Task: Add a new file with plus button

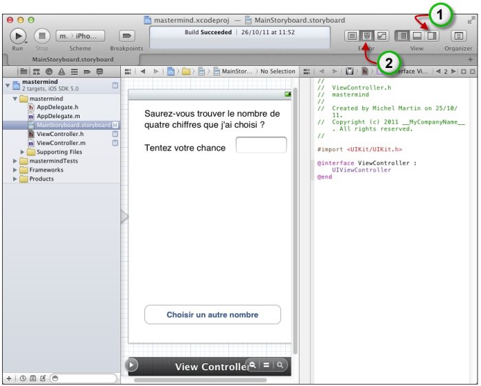Action: click(9, 378)
